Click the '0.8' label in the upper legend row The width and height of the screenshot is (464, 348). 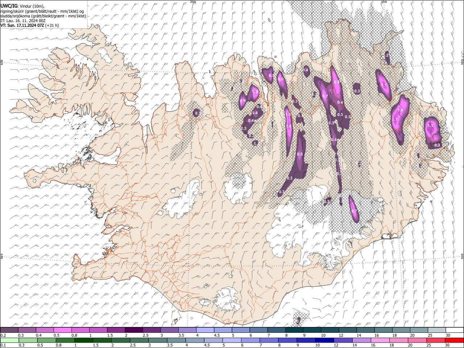coord(74,336)
